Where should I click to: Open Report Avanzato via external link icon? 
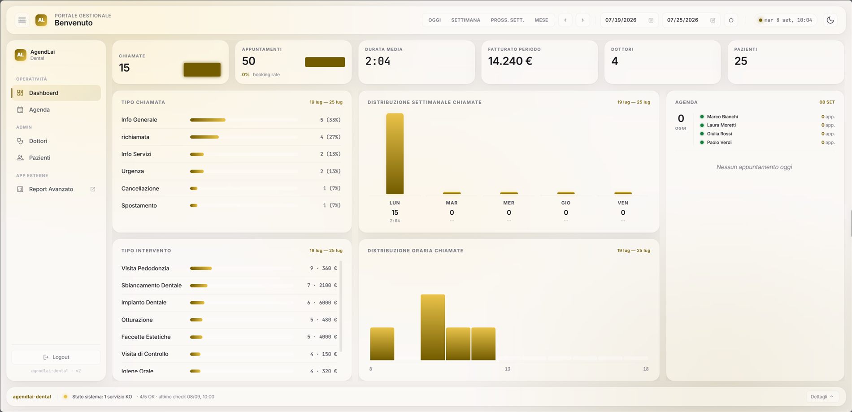point(93,189)
